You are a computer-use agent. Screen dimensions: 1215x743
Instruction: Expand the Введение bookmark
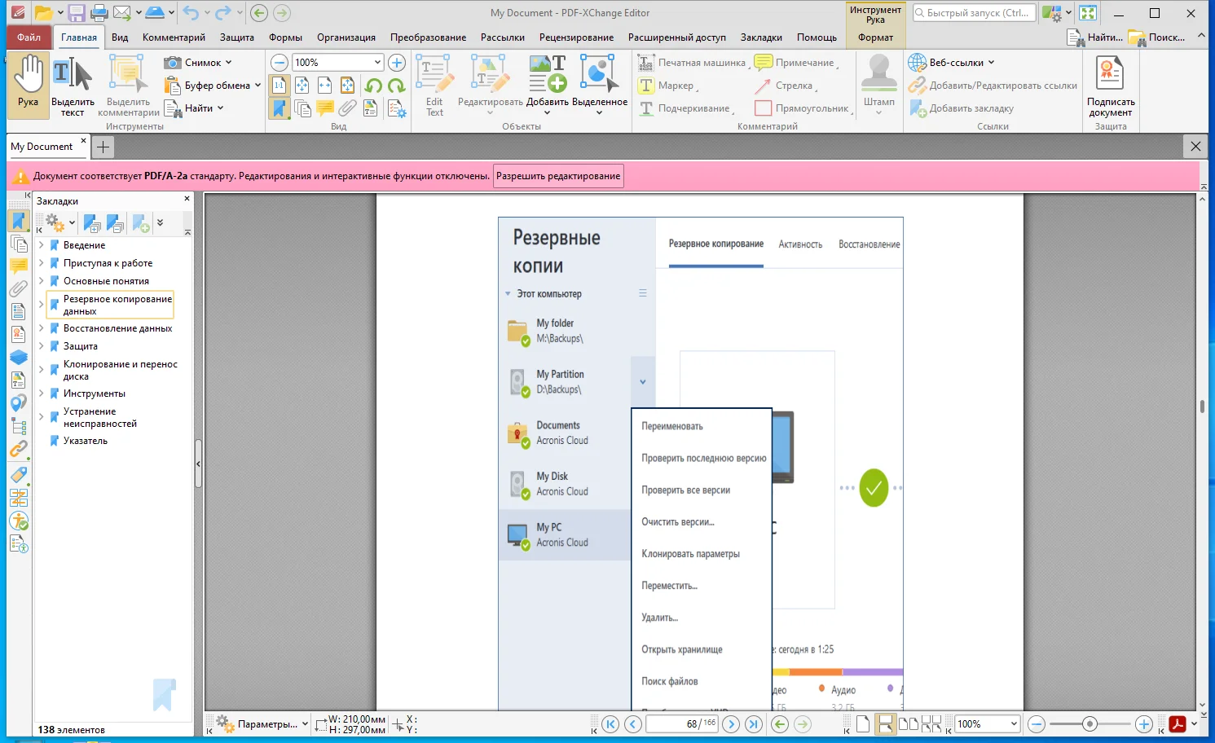coord(42,245)
